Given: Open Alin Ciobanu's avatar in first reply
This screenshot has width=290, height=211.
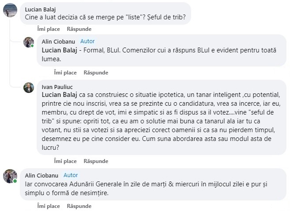Looking at the screenshot, I should 29,42.
